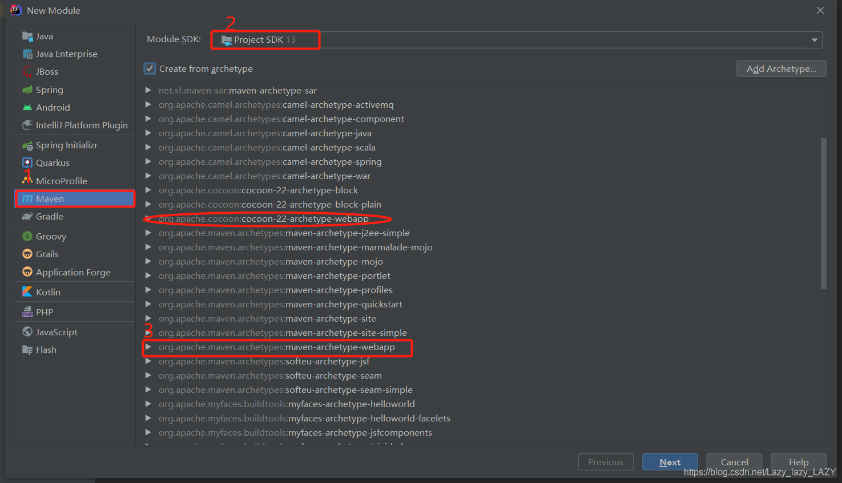Open the Module SDK dropdown arrow
This screenshot has width=842, height=483.
(815, 40)
